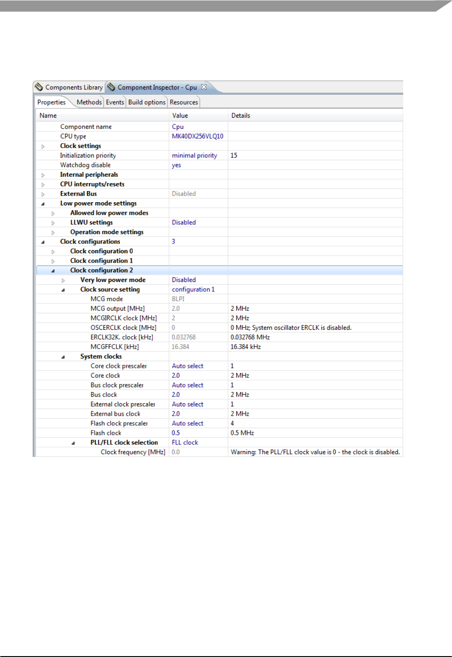Click the PLL/FLL clock disabled warning text
Viewport: 452px width, 657px height.
click(315, 452)
